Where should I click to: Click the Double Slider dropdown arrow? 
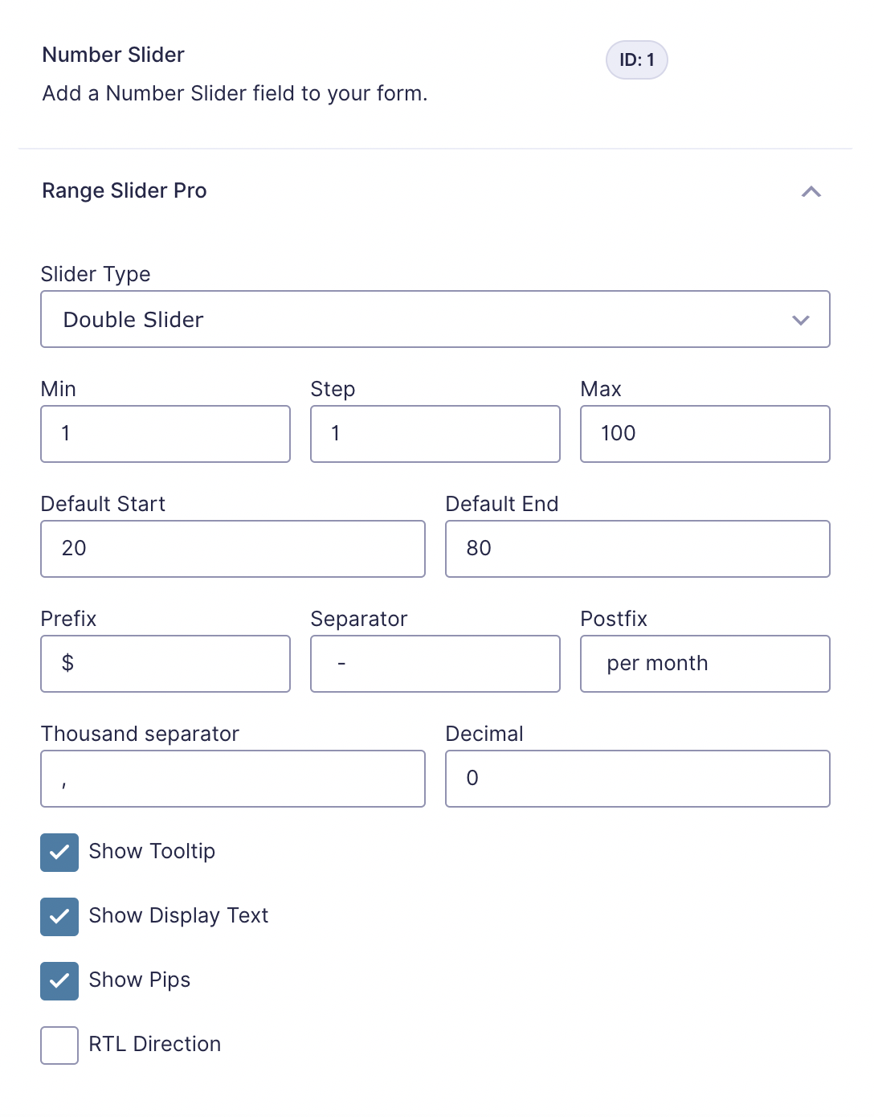pos(800,320)
